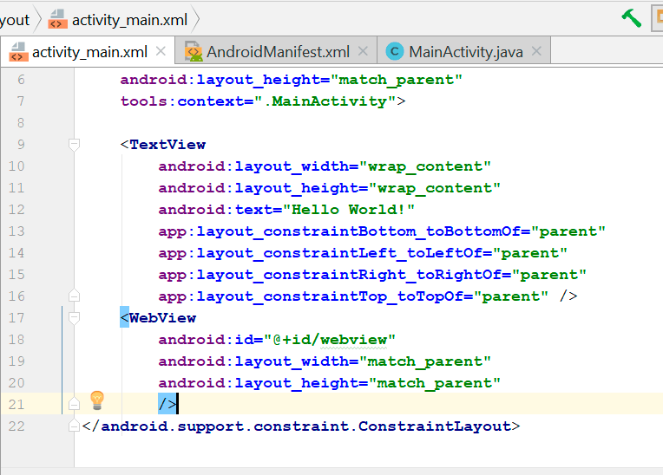Viewport: 663px width, 475px height.
Task: Click "wrap_content" value on line 11
Action: (435, 188)
